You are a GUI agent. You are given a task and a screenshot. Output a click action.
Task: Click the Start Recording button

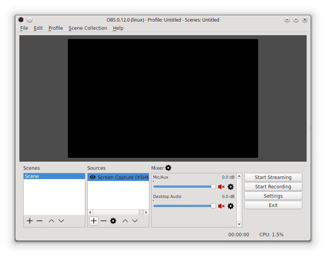coord(273,187)
